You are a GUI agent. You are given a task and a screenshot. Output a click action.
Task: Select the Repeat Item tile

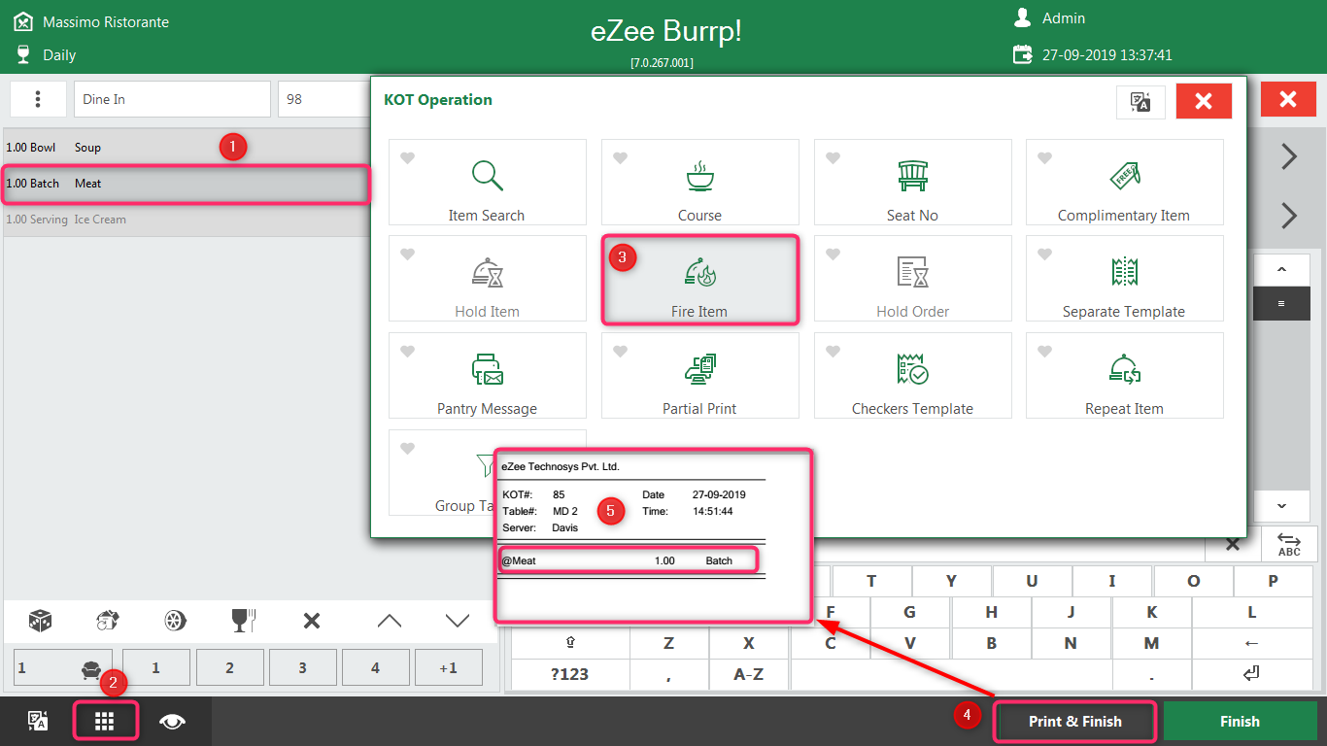pos(1124,376)
